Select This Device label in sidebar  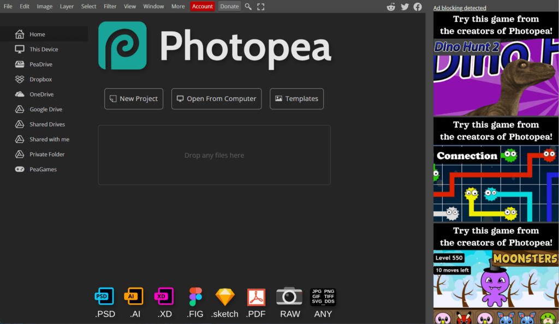(x=44, y=49)
